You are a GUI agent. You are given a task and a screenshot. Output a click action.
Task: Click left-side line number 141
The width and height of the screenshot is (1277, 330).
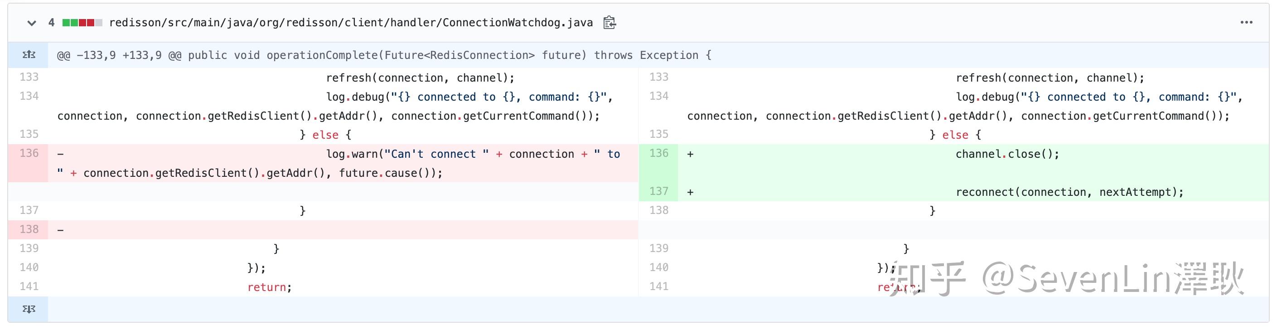pyautogui.click(x=29, y=287)
